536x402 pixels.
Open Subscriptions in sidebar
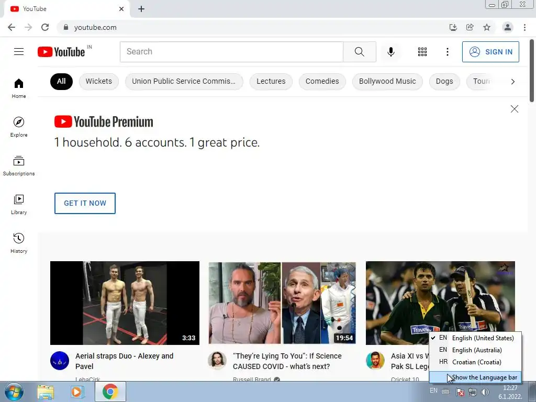coord(19,166)
